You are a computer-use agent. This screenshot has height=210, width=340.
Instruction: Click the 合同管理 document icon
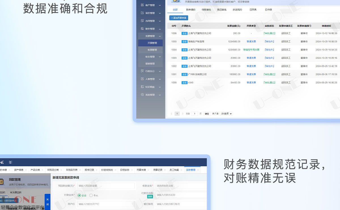(x=143, y=21)
